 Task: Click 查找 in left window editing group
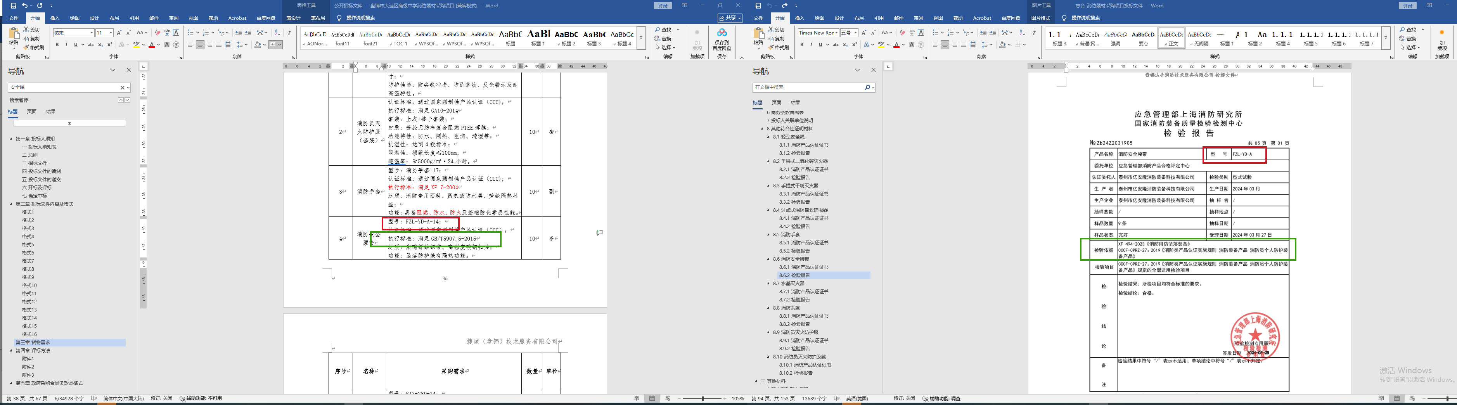click(663, 29)
